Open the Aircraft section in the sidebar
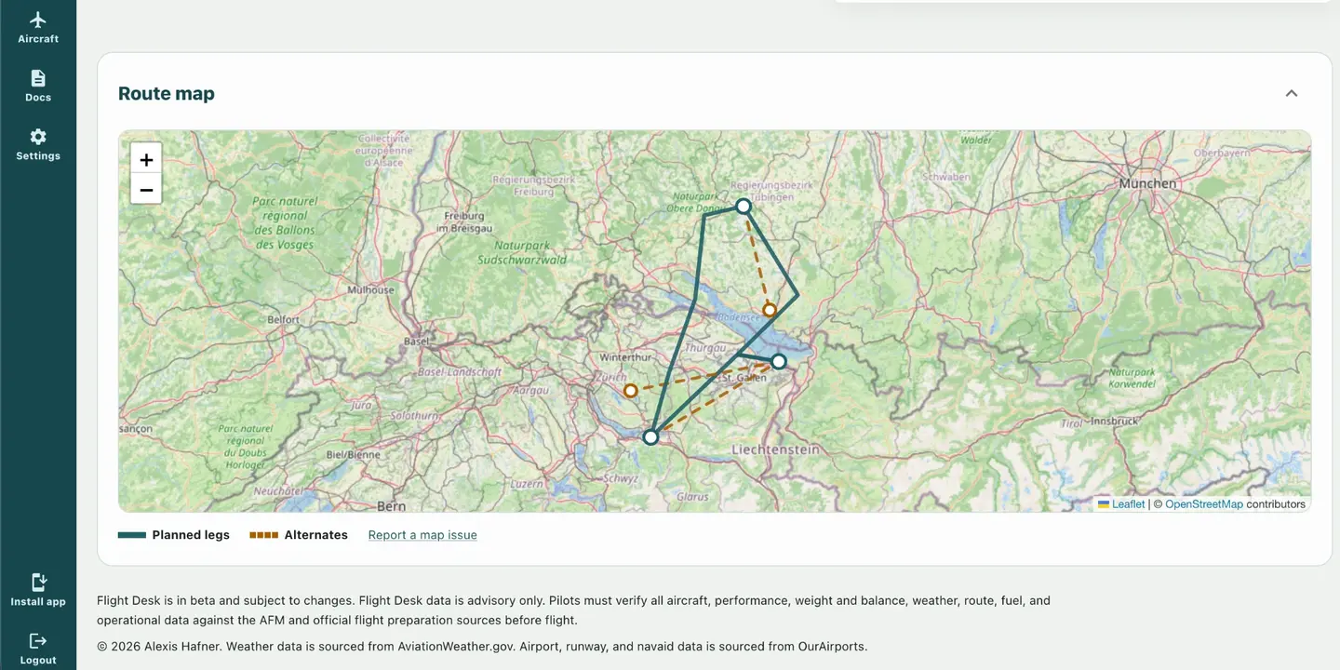Screen dimensions: 1340x670 (38, 28)
